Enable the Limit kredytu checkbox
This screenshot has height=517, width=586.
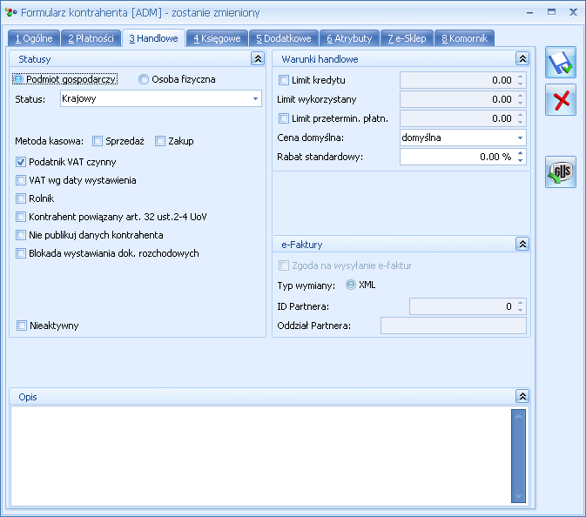click(284, 80)
